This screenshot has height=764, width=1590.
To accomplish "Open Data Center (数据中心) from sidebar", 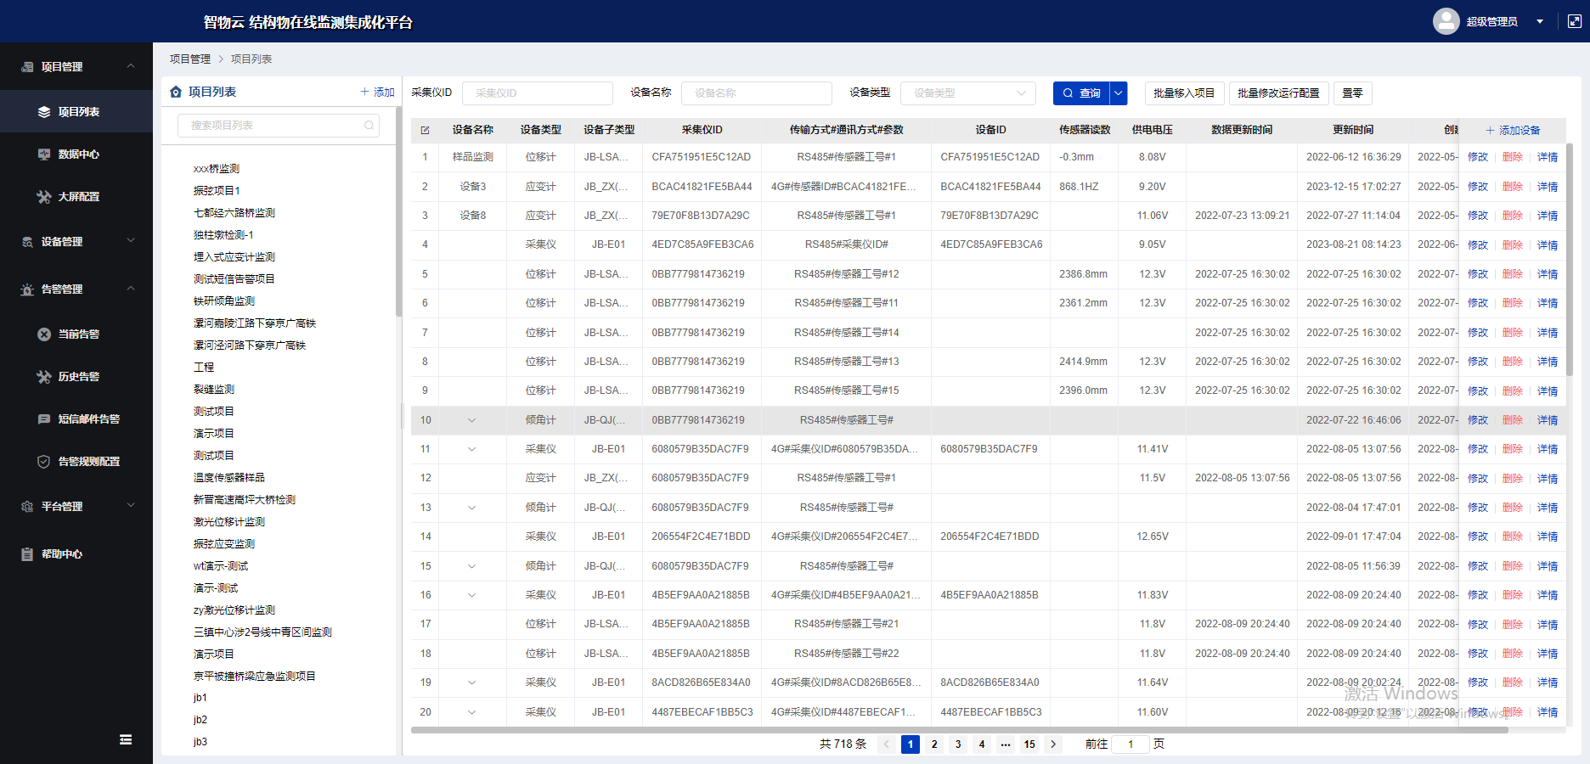I will [78, 154].
